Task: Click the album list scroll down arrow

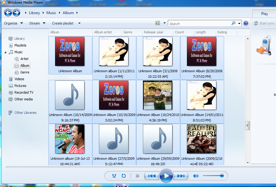Action: (x=248, y=163)
